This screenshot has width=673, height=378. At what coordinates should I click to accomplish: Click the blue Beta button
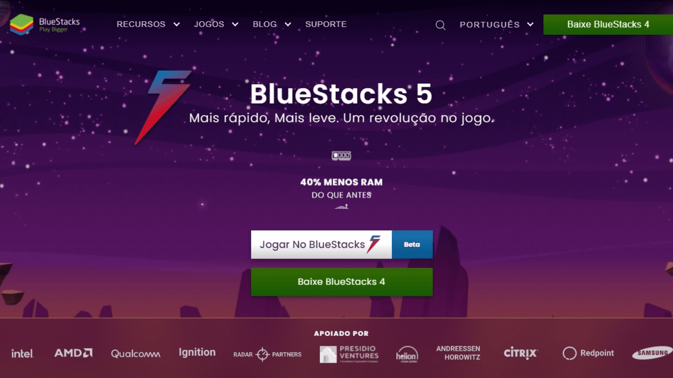(412, 244)
